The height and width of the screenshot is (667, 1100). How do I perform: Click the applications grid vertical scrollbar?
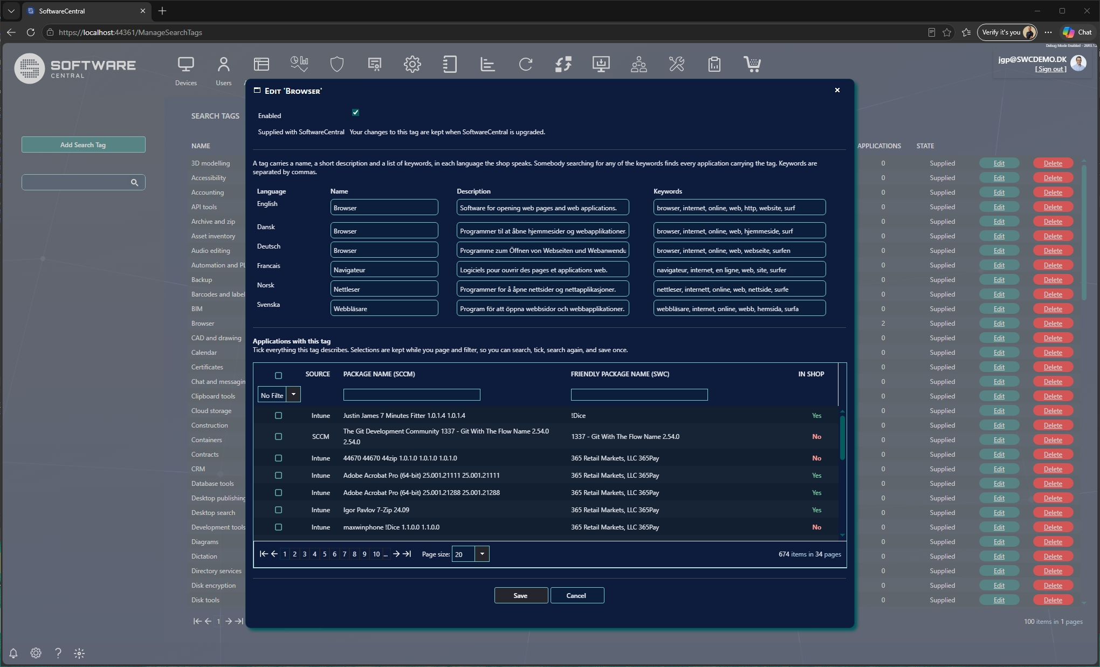842,437
